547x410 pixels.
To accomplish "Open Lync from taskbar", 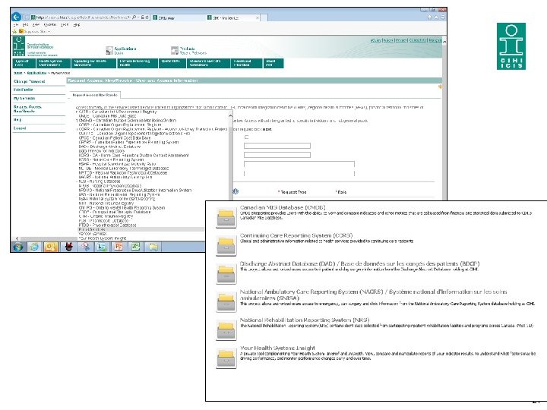I will click(102, 247).
